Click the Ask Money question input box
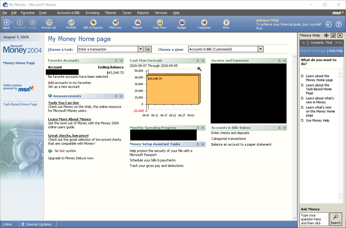Viewport: 346px width, 228px height. click(314, 219)
